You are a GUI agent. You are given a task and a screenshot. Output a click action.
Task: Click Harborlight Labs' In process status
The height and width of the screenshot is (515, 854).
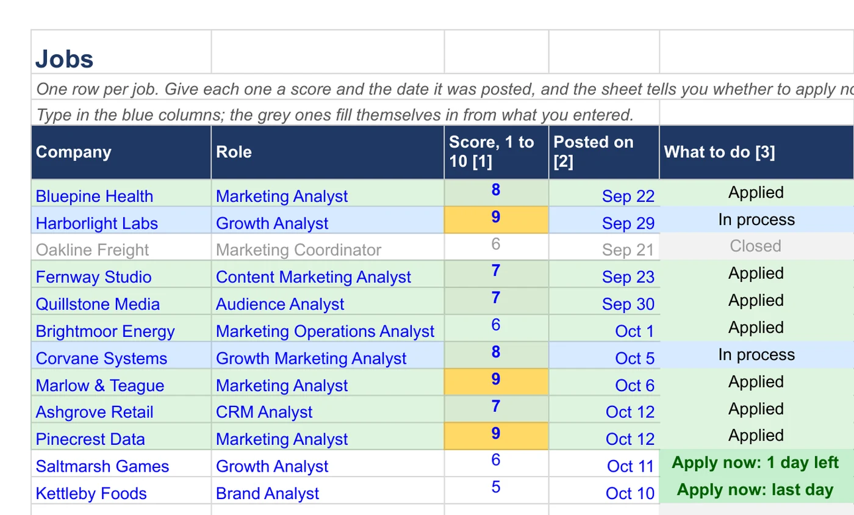pos(756,220)
